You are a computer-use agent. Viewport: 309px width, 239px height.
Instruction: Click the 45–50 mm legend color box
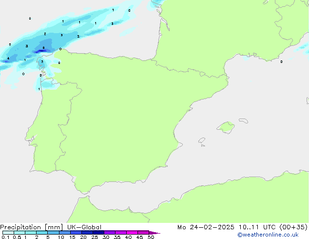pyautogui.click(x=143, y=233)
